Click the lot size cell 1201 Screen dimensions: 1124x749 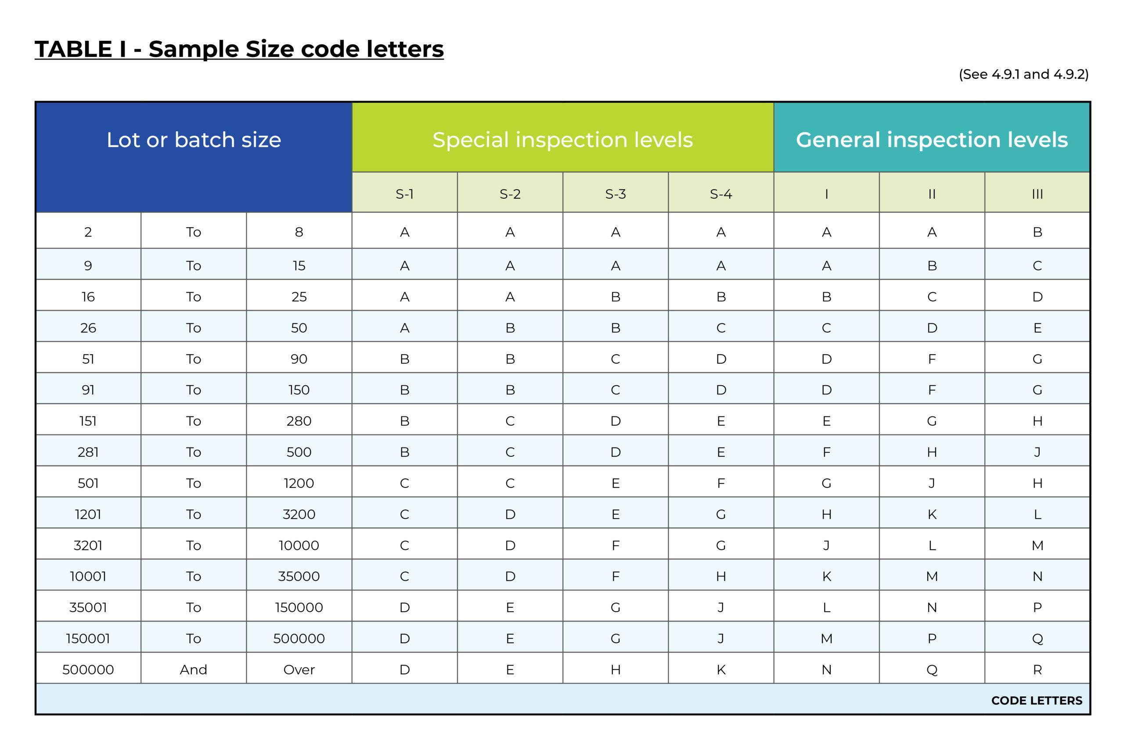[88, 514]
